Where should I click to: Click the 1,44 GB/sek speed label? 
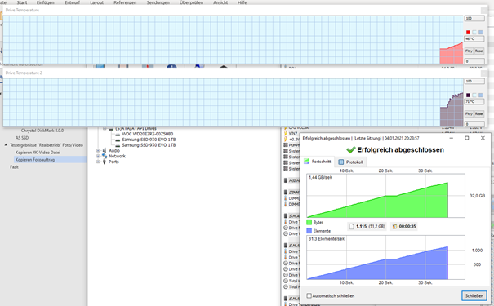(320, 178)
